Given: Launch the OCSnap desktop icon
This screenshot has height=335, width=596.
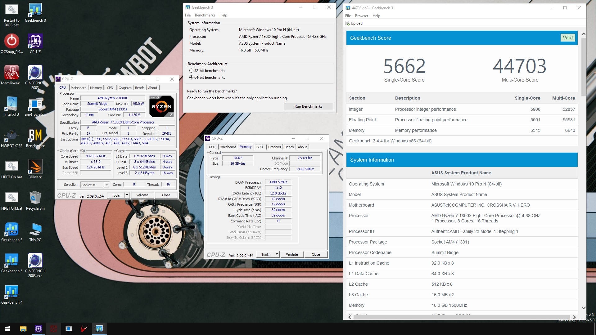Looking at the screenshot, I should tap(11, 44).
